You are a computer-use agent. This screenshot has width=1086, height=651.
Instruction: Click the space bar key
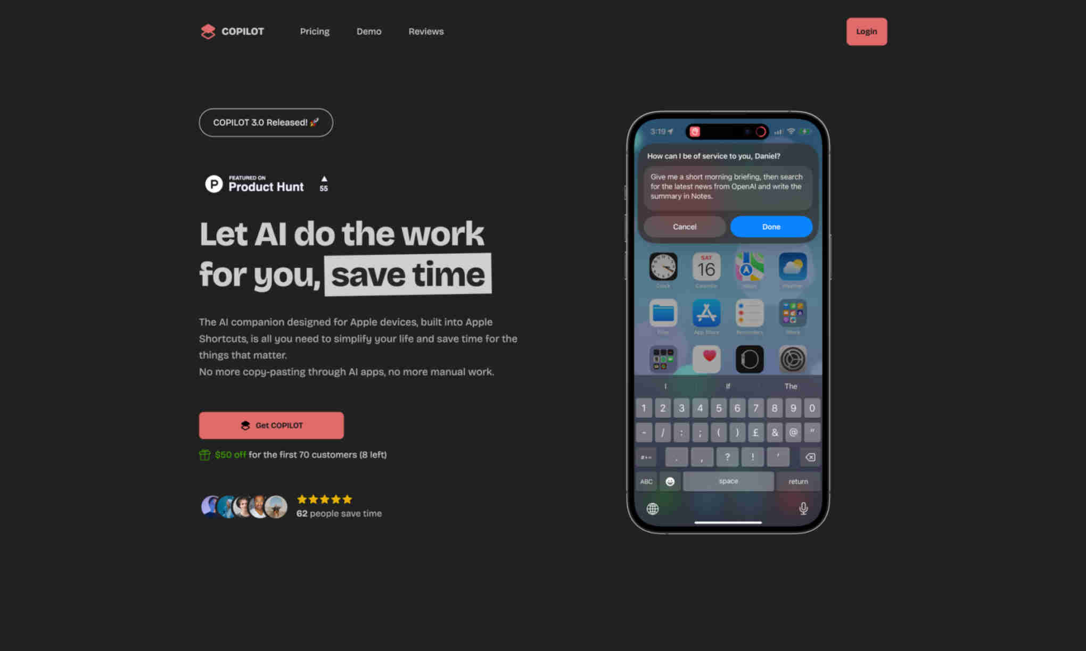click(728, 480)
